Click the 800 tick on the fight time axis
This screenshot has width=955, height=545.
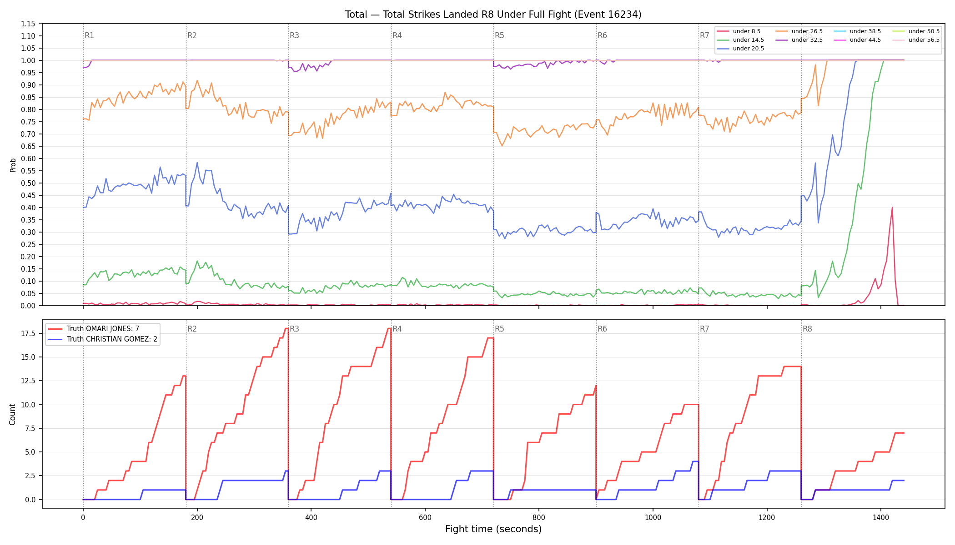coord(539,517)
